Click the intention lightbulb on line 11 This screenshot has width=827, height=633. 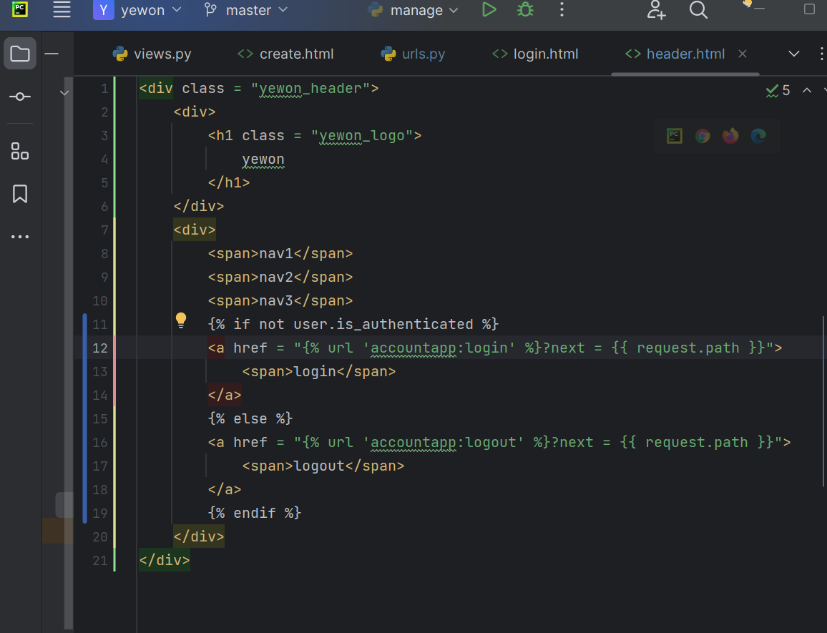click(181, 320)
